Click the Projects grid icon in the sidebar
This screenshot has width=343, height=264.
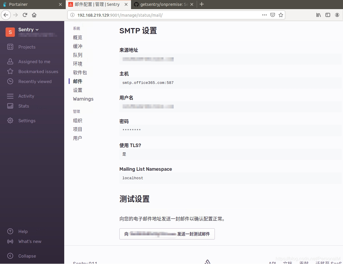tap(10, 47)
